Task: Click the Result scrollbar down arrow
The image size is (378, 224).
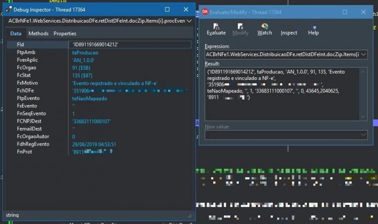Action: 363,117
